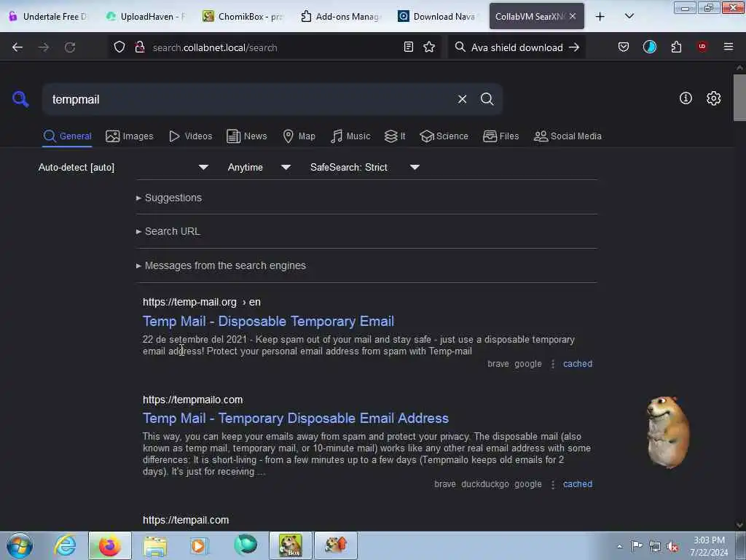Viewport: 746px width, 560px height.
Task: Show hidden system tray icons arrow
Action: click(x=619, y=546)
